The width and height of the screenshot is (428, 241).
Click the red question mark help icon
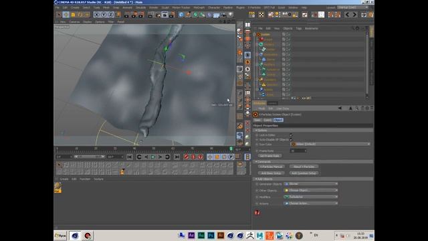coord(257,213)
